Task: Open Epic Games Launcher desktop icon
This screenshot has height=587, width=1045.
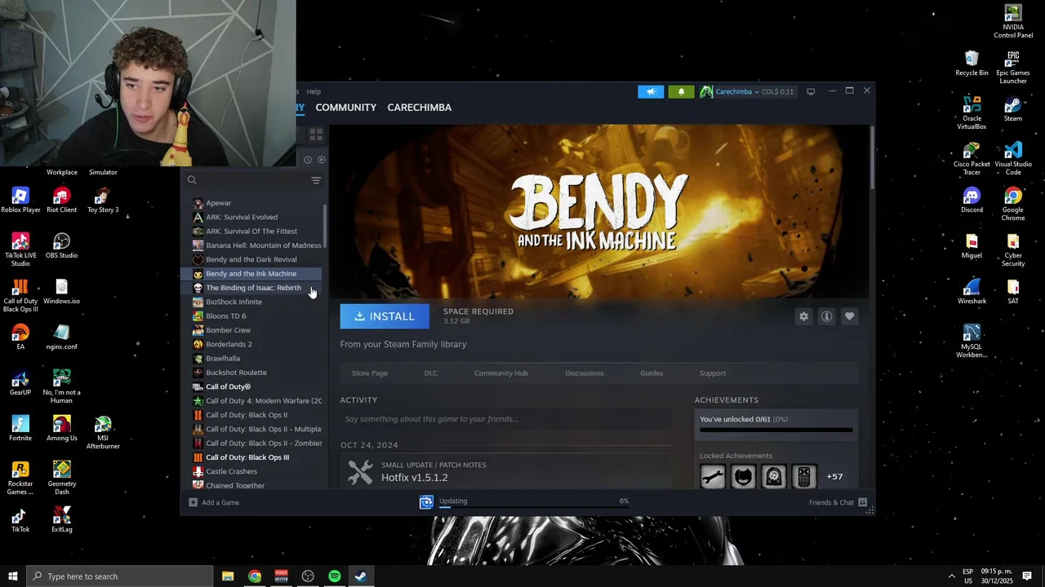Action: click(x=1012, y=67)
